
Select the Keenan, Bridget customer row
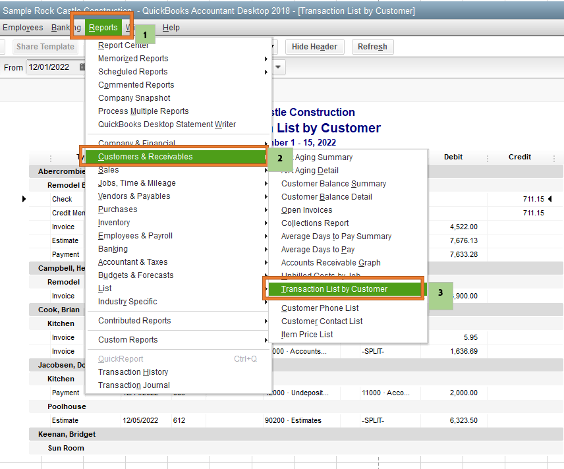click(x=296, y=434)
